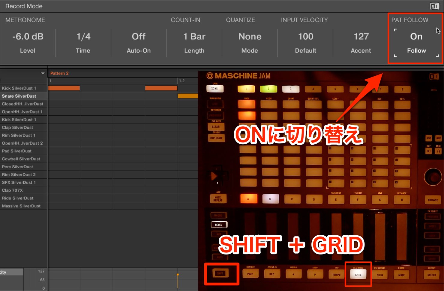Open the dropdown arrow above sound list
444x291 pixels.
point(43,73)
